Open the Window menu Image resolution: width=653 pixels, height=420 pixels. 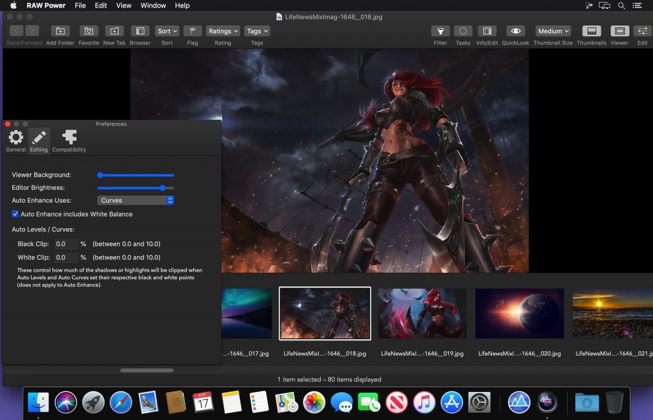tap(153, 6)
